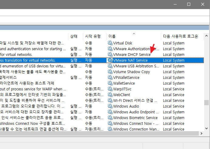Click the horizontal scrollbar right arrow
The width and height of the screenshot is (210, 149).
point(201,133)
